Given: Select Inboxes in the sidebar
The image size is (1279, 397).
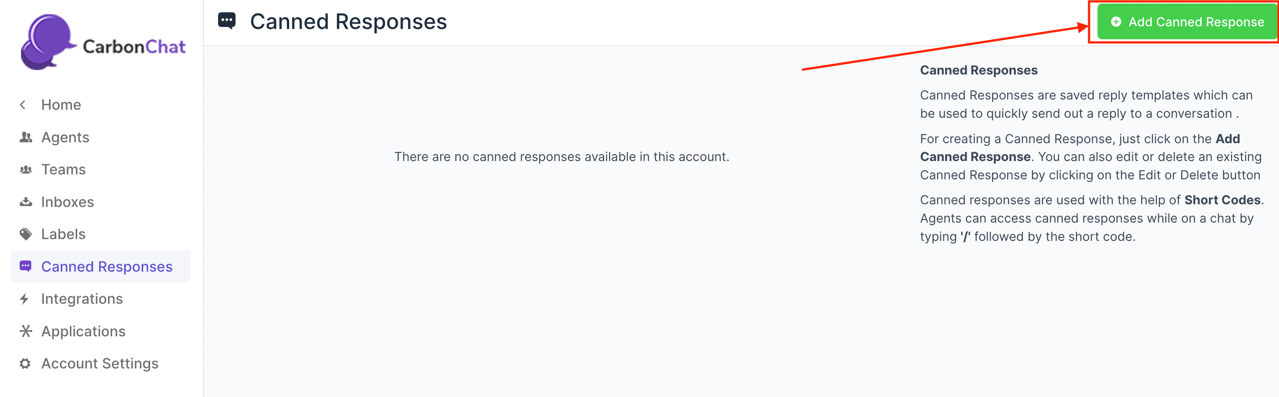Looking at the screenshot, I should [x=67, y=202].
